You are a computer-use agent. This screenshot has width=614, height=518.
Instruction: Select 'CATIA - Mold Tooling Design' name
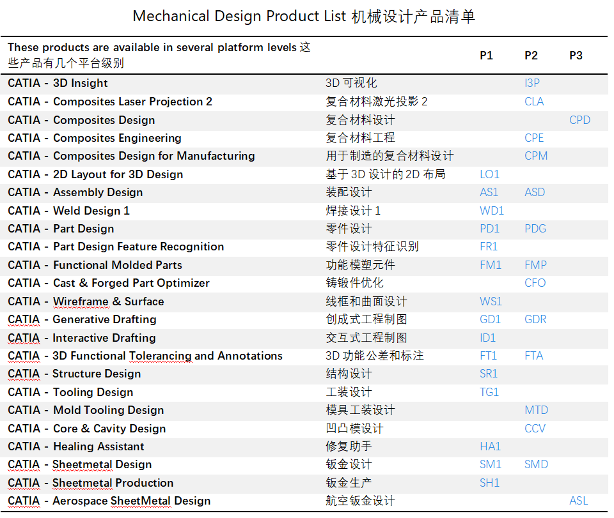point(86,410)
